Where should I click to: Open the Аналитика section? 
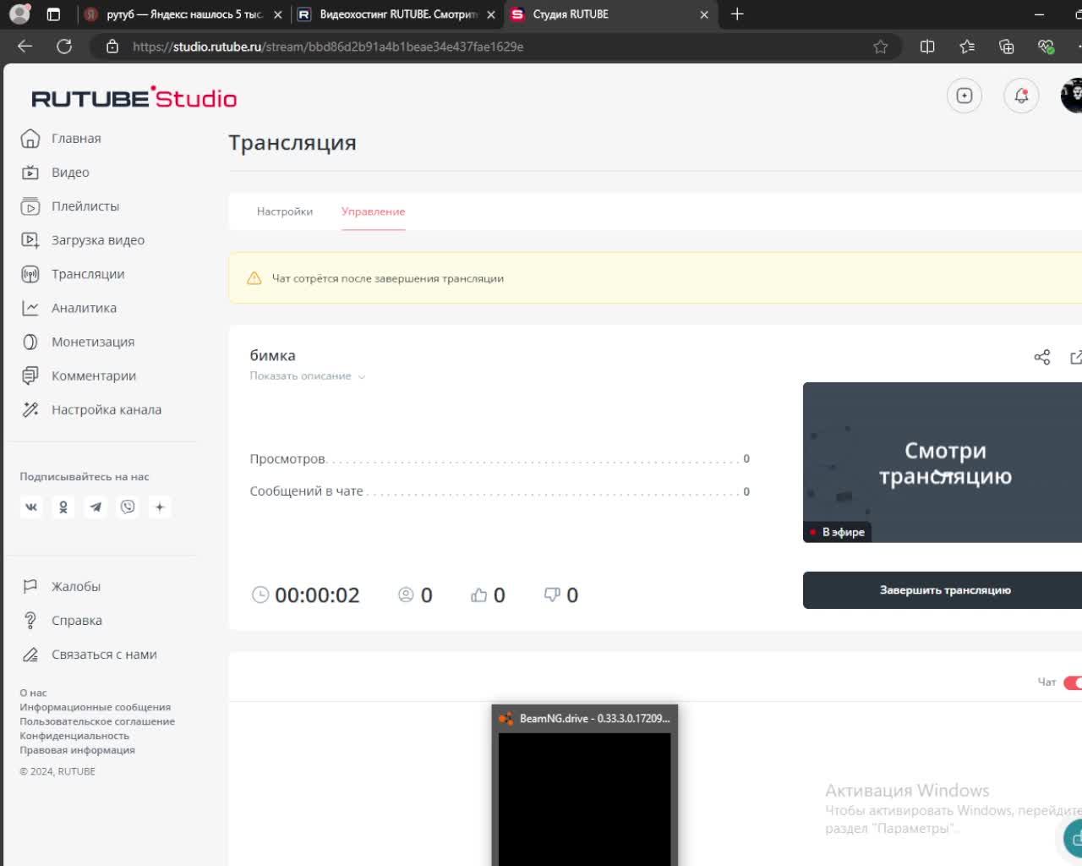pyautogui.click(x=68, y=308)
